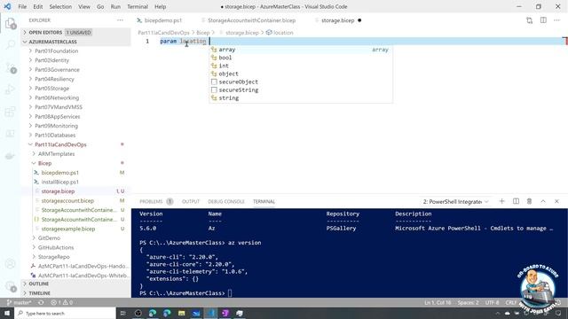Kill terminal with the trash icon

point(529,201)
